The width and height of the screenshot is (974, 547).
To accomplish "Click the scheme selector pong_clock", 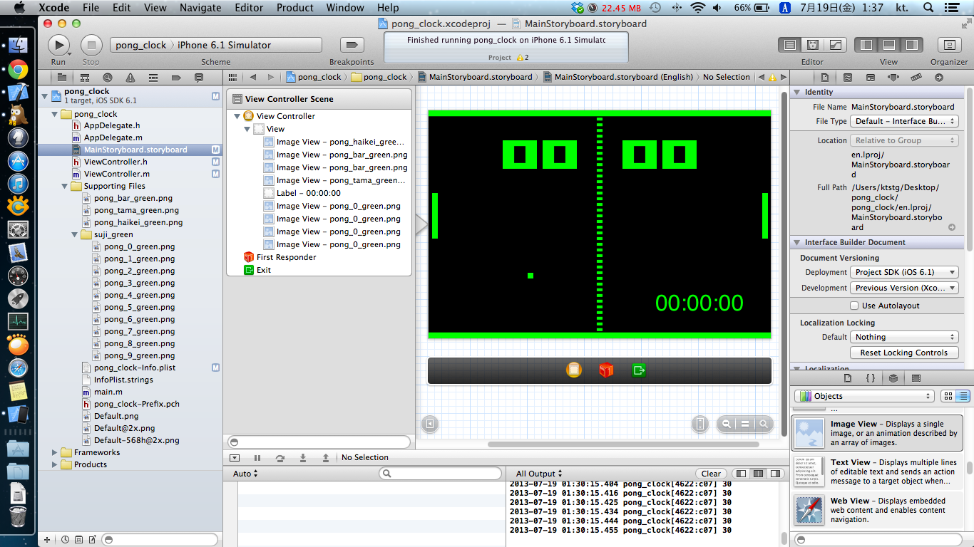I will [x=140, y=45].
